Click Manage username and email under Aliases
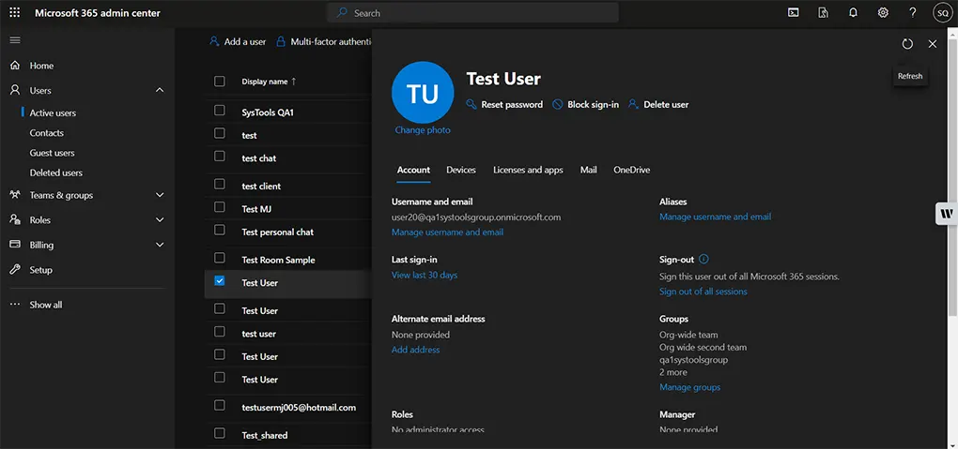This screenshot has width=958, height=449. [715, 217]
